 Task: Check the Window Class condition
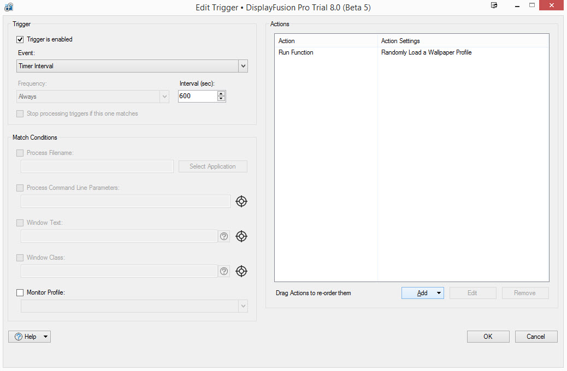point(20,258)
